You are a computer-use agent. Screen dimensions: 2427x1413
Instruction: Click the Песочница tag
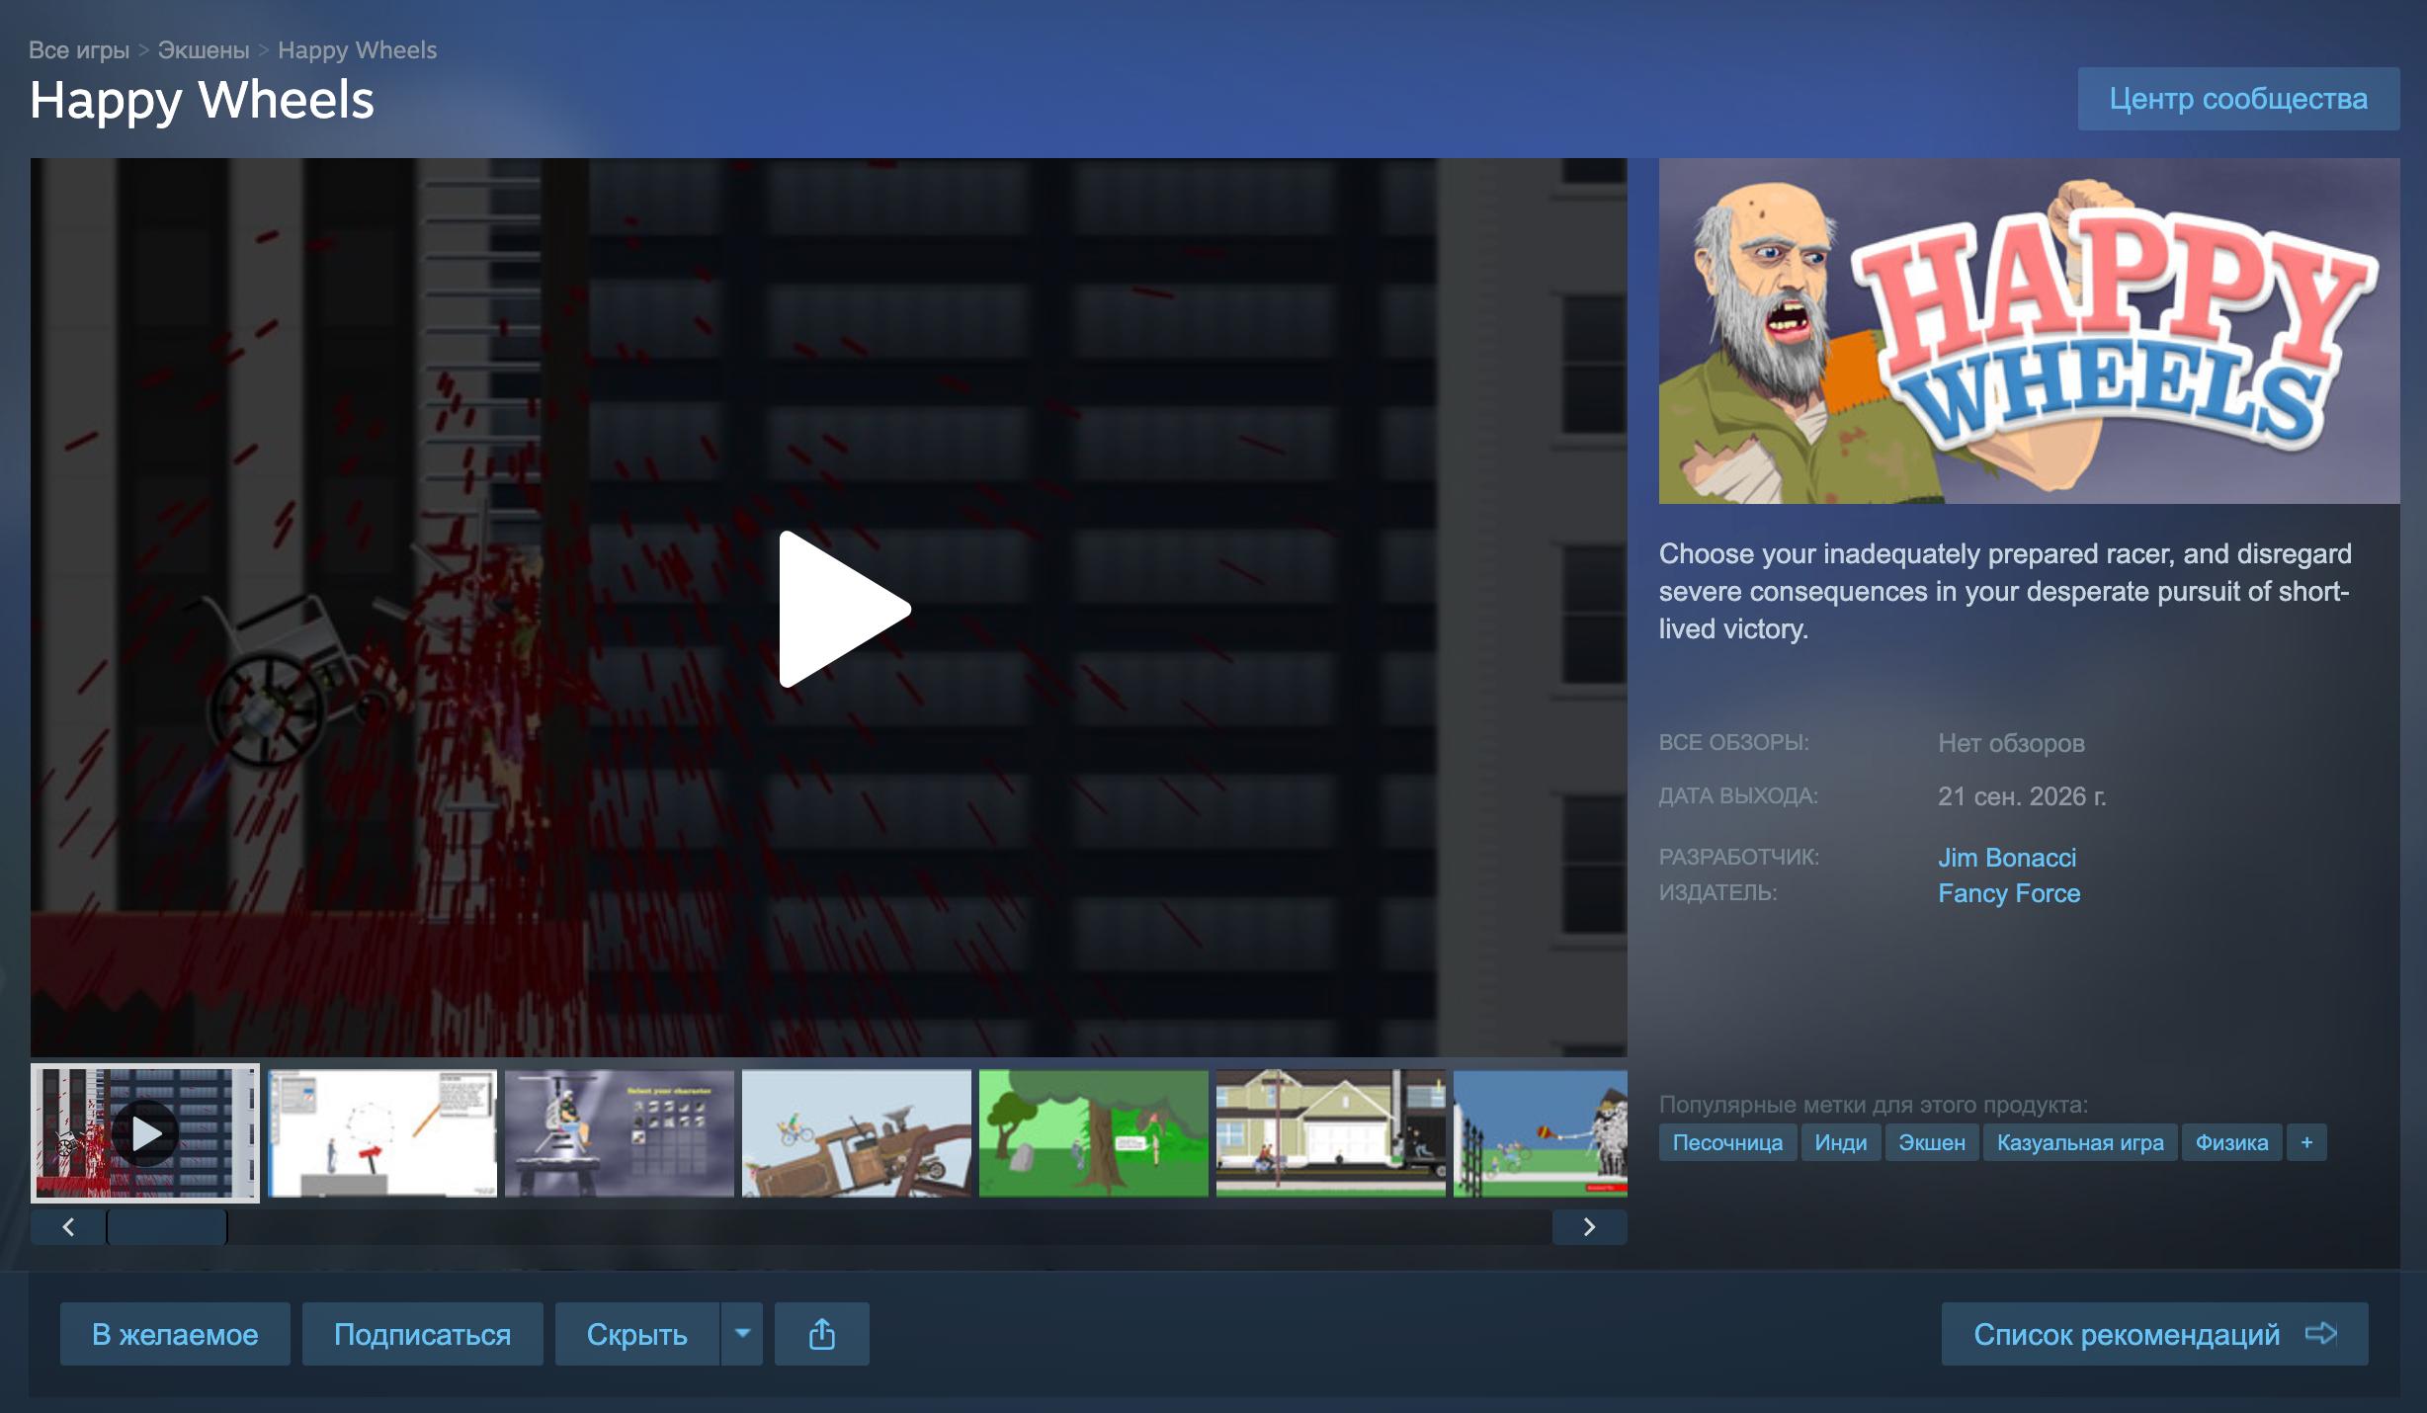1727,1142
